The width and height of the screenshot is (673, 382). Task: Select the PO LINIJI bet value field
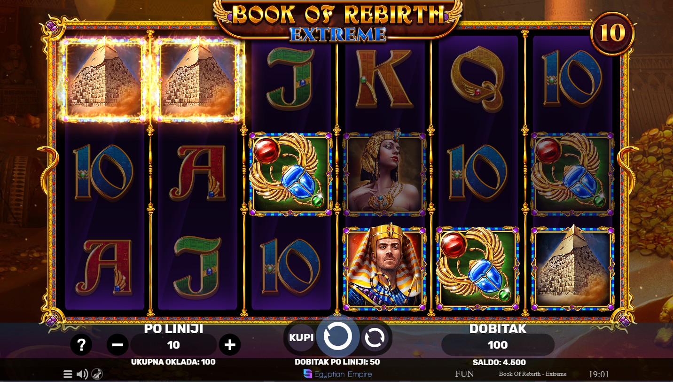173,345
